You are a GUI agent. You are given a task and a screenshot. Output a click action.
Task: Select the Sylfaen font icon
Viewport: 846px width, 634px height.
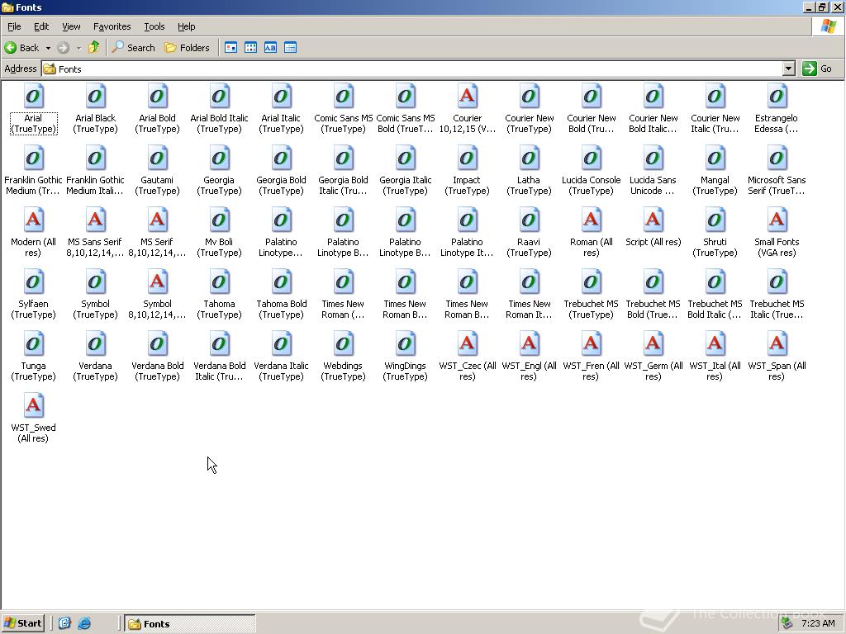tap(33, 282)
